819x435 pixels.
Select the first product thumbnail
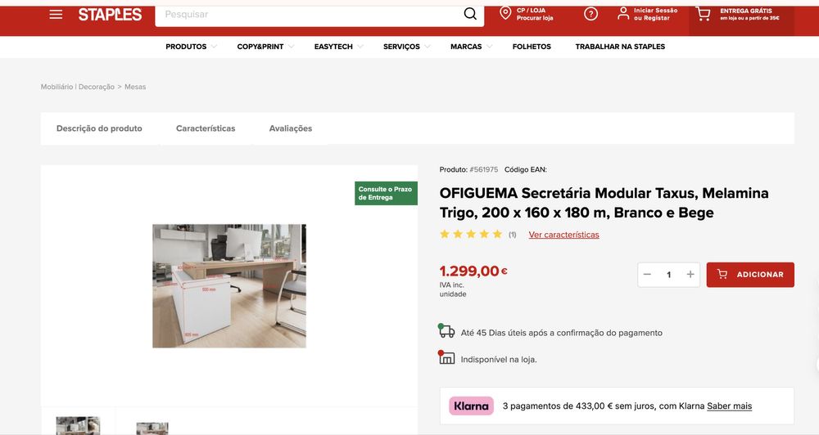pyautogui.click(x=78, y=425)
